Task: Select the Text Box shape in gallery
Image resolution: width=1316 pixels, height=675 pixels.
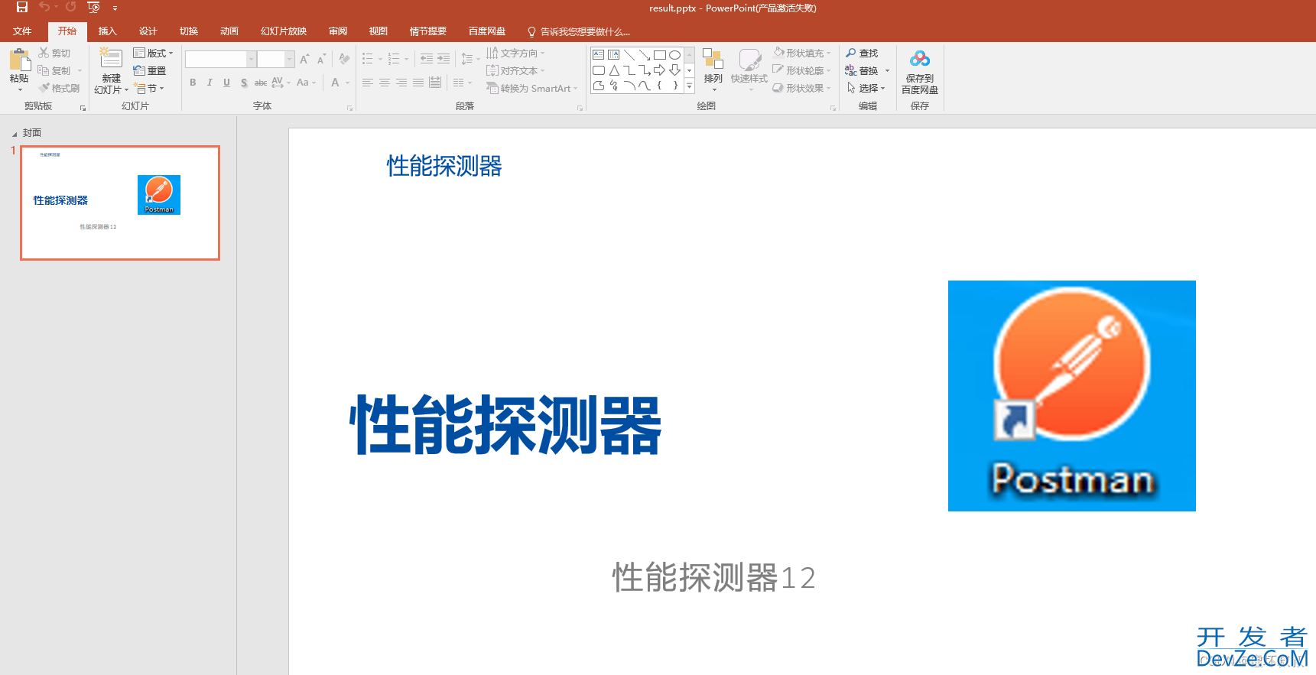Action: pyautogui.click(x=599, y=55)
